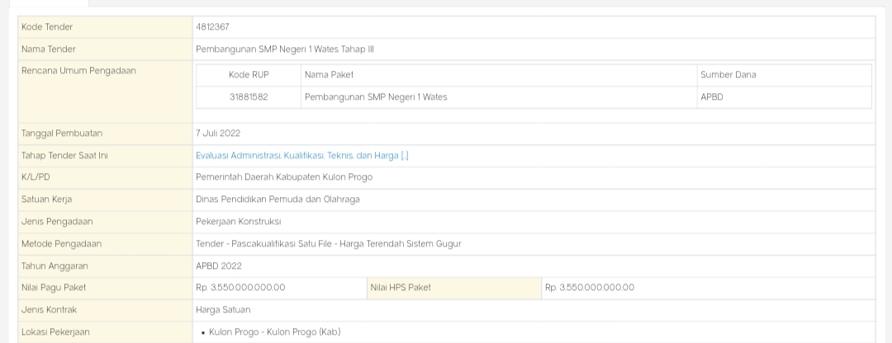Screen dimensions: 892x343
Task: Select Dinas Pendidikan Pemuda dan Olahraga text
Action: (x=278, y=200)
